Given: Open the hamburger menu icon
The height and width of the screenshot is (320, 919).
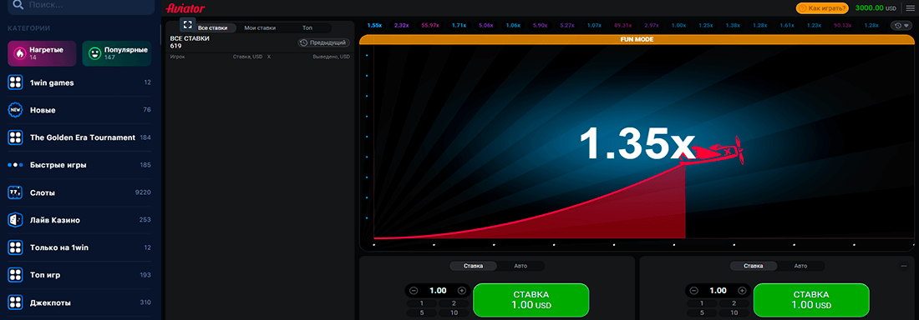Looking at the screenshot, I should click(x=910, y=8).
